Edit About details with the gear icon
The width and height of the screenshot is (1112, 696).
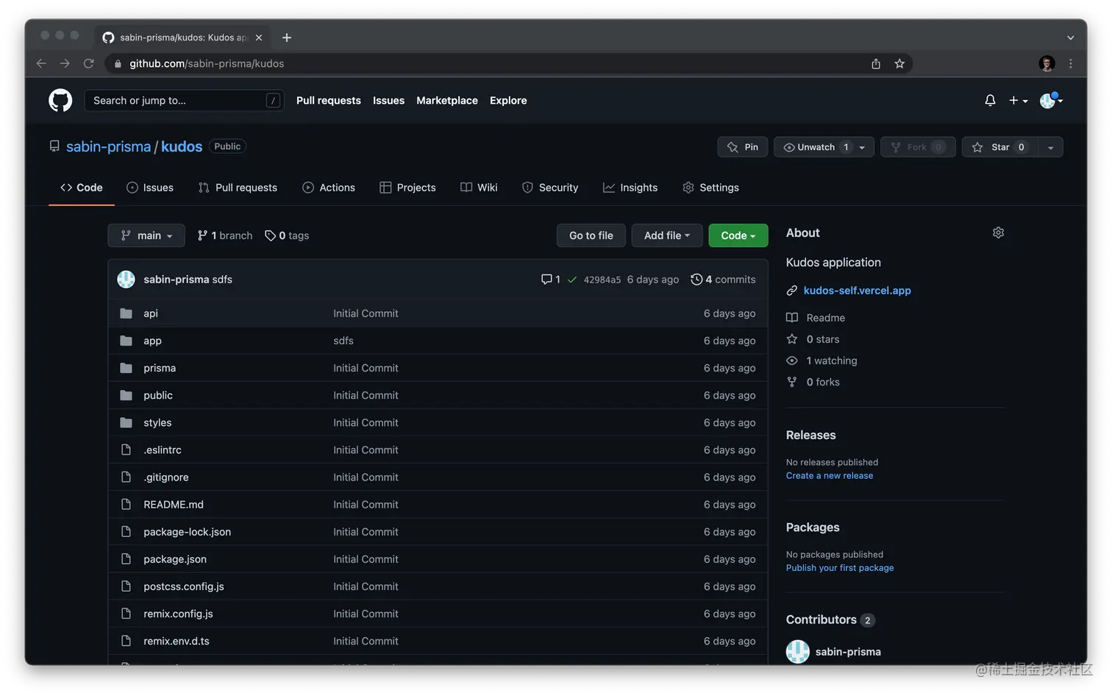[998, 232]
